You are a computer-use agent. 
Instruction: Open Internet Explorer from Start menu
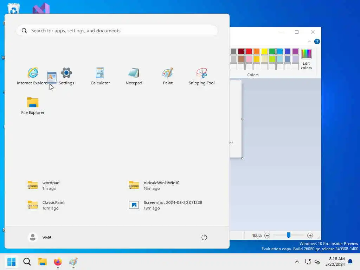pyautogui.click(x=33, y=76)
